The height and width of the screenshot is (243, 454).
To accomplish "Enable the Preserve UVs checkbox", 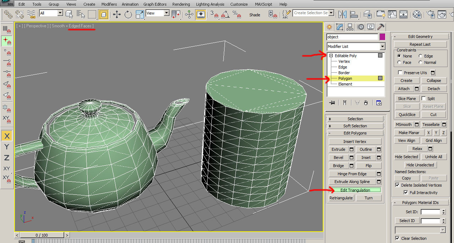I will pyautogui.click(x=400, y=73).
